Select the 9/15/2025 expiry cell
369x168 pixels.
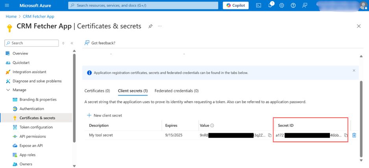tap(173, 135)
